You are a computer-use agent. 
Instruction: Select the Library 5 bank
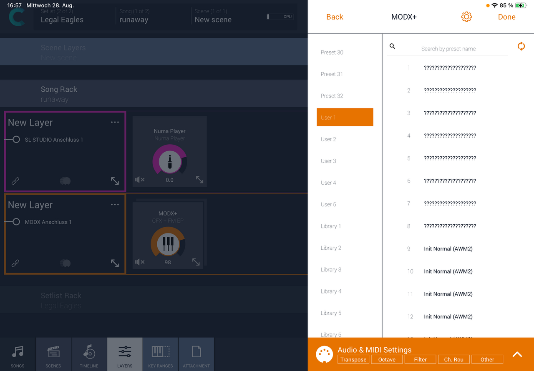coord(345,313)
